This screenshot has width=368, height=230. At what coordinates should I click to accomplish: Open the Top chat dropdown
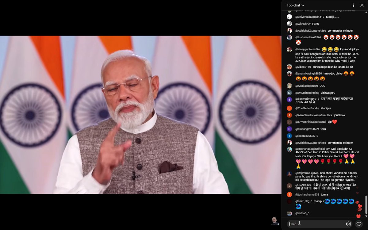(x=295, y=5)
